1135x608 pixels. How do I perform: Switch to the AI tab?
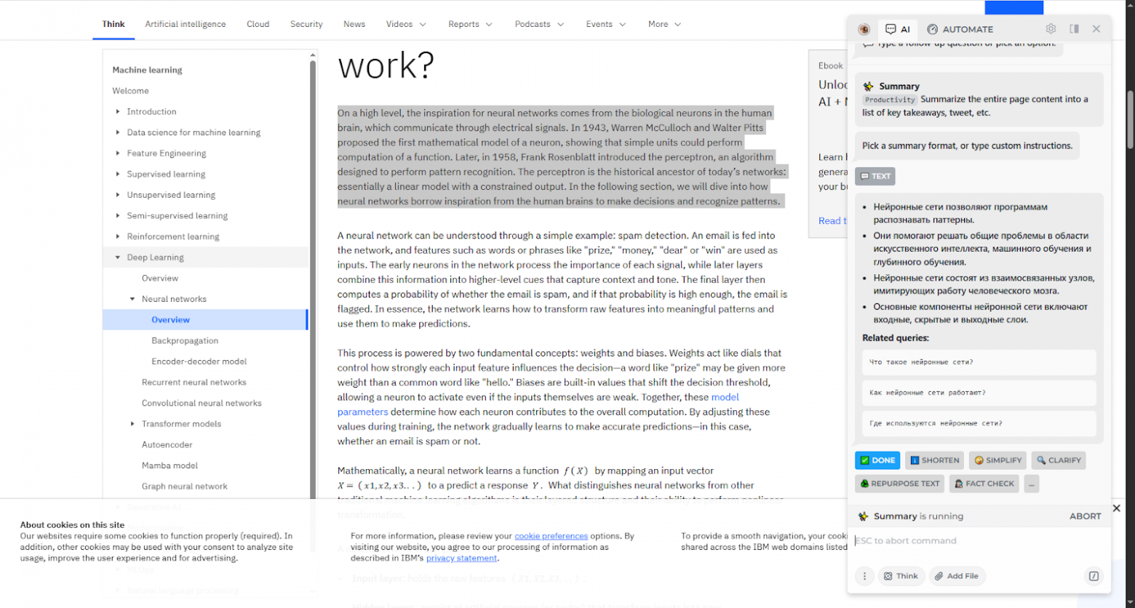pos(898,29)
